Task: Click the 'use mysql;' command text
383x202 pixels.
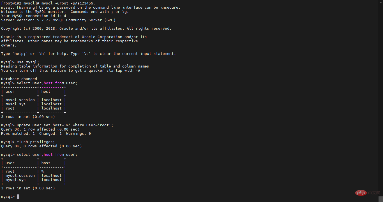Action: (28, 62)
